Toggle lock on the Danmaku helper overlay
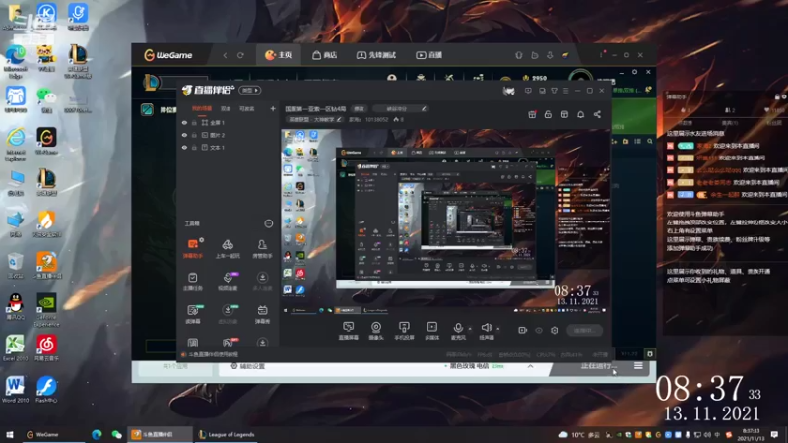Image resolution: width=788 pixels, height=443 pixels. 777,96
